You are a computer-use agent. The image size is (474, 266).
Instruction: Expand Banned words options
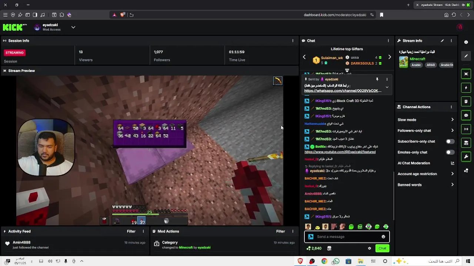point(453,185)
